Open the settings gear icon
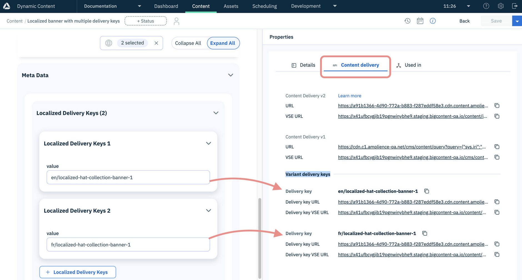This screenshot has width=522, height=280. pos(501,6)
